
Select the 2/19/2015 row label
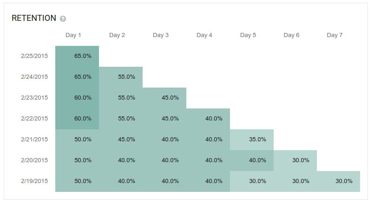[34, 181]
